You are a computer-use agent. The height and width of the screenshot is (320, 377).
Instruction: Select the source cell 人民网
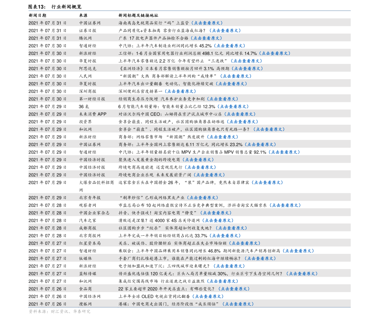(x=85, y=76)
